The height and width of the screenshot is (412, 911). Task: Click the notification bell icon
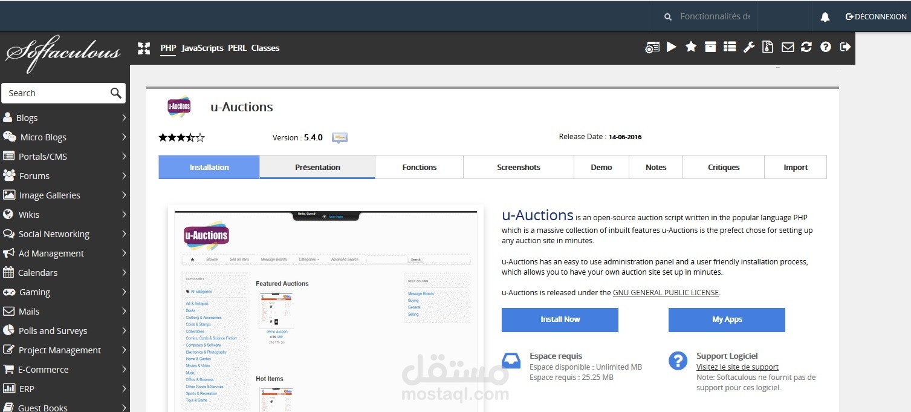tap(825, 17)
